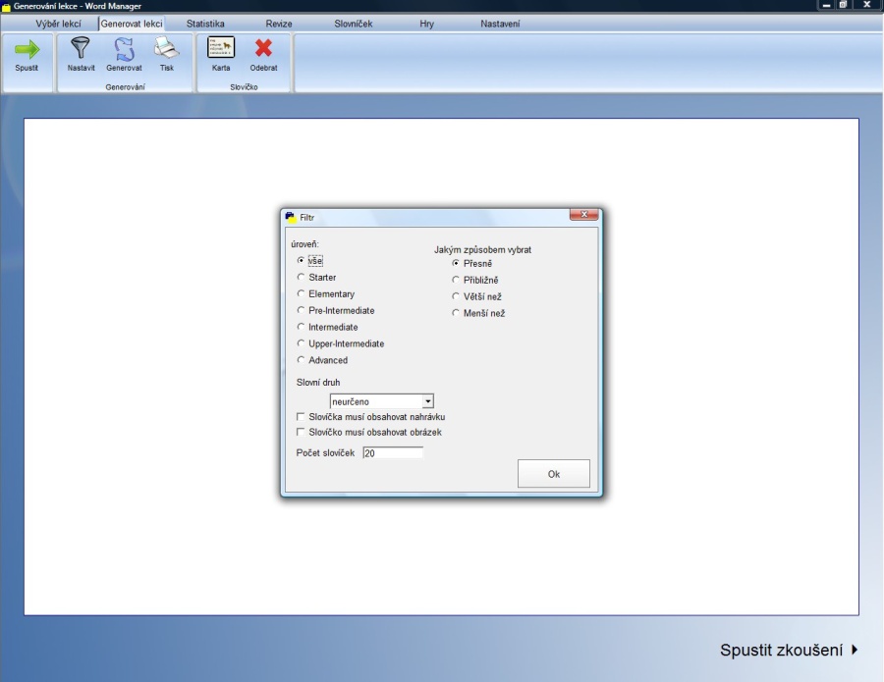Image resolution: width=884 pixels, height=682 pixels.
Task: Close the Filtr dialog window
Action: pos(583,215)
